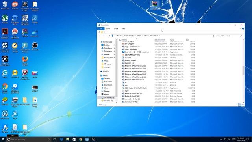Open Microsoft Edge from the taskbar

(x=61, y=139)
